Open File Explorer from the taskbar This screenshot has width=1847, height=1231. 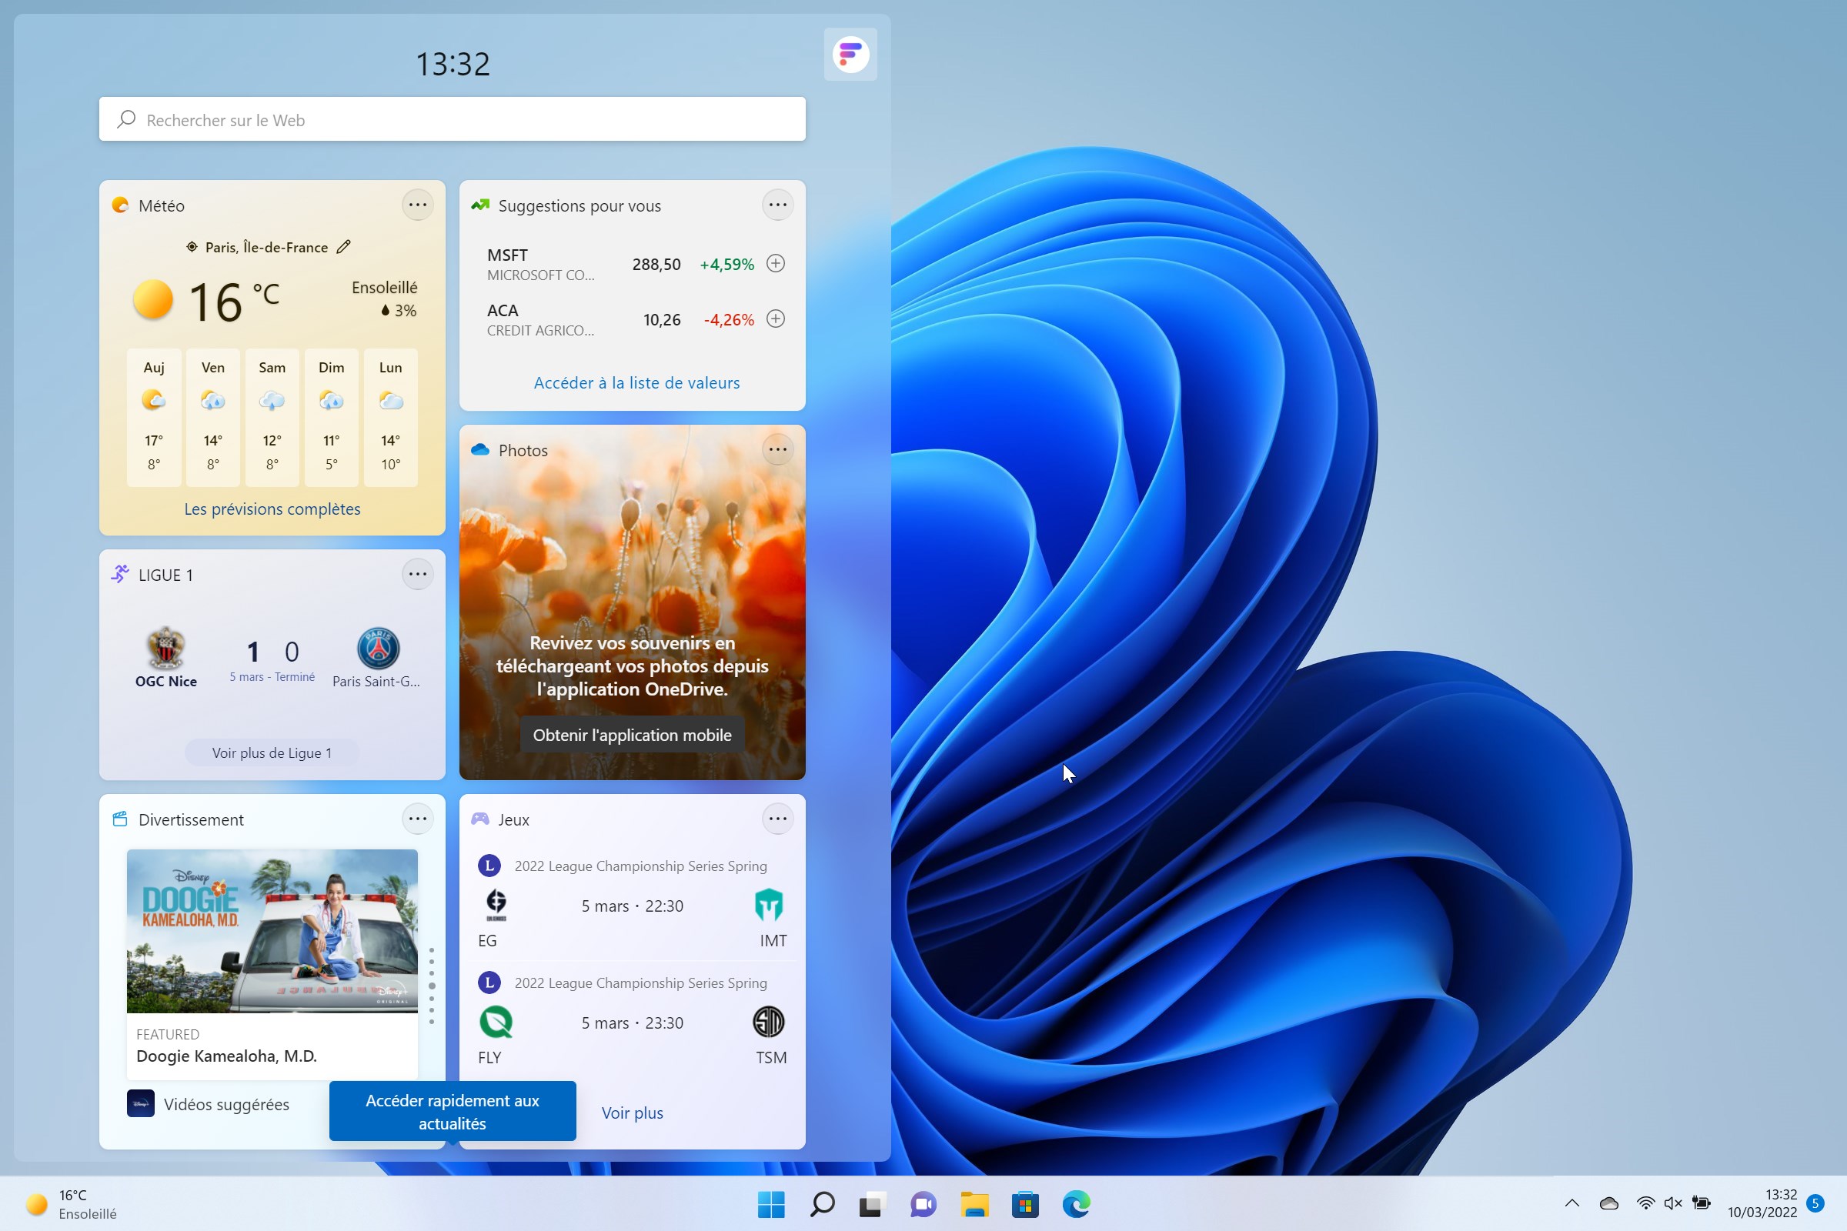click(974, 1203)
